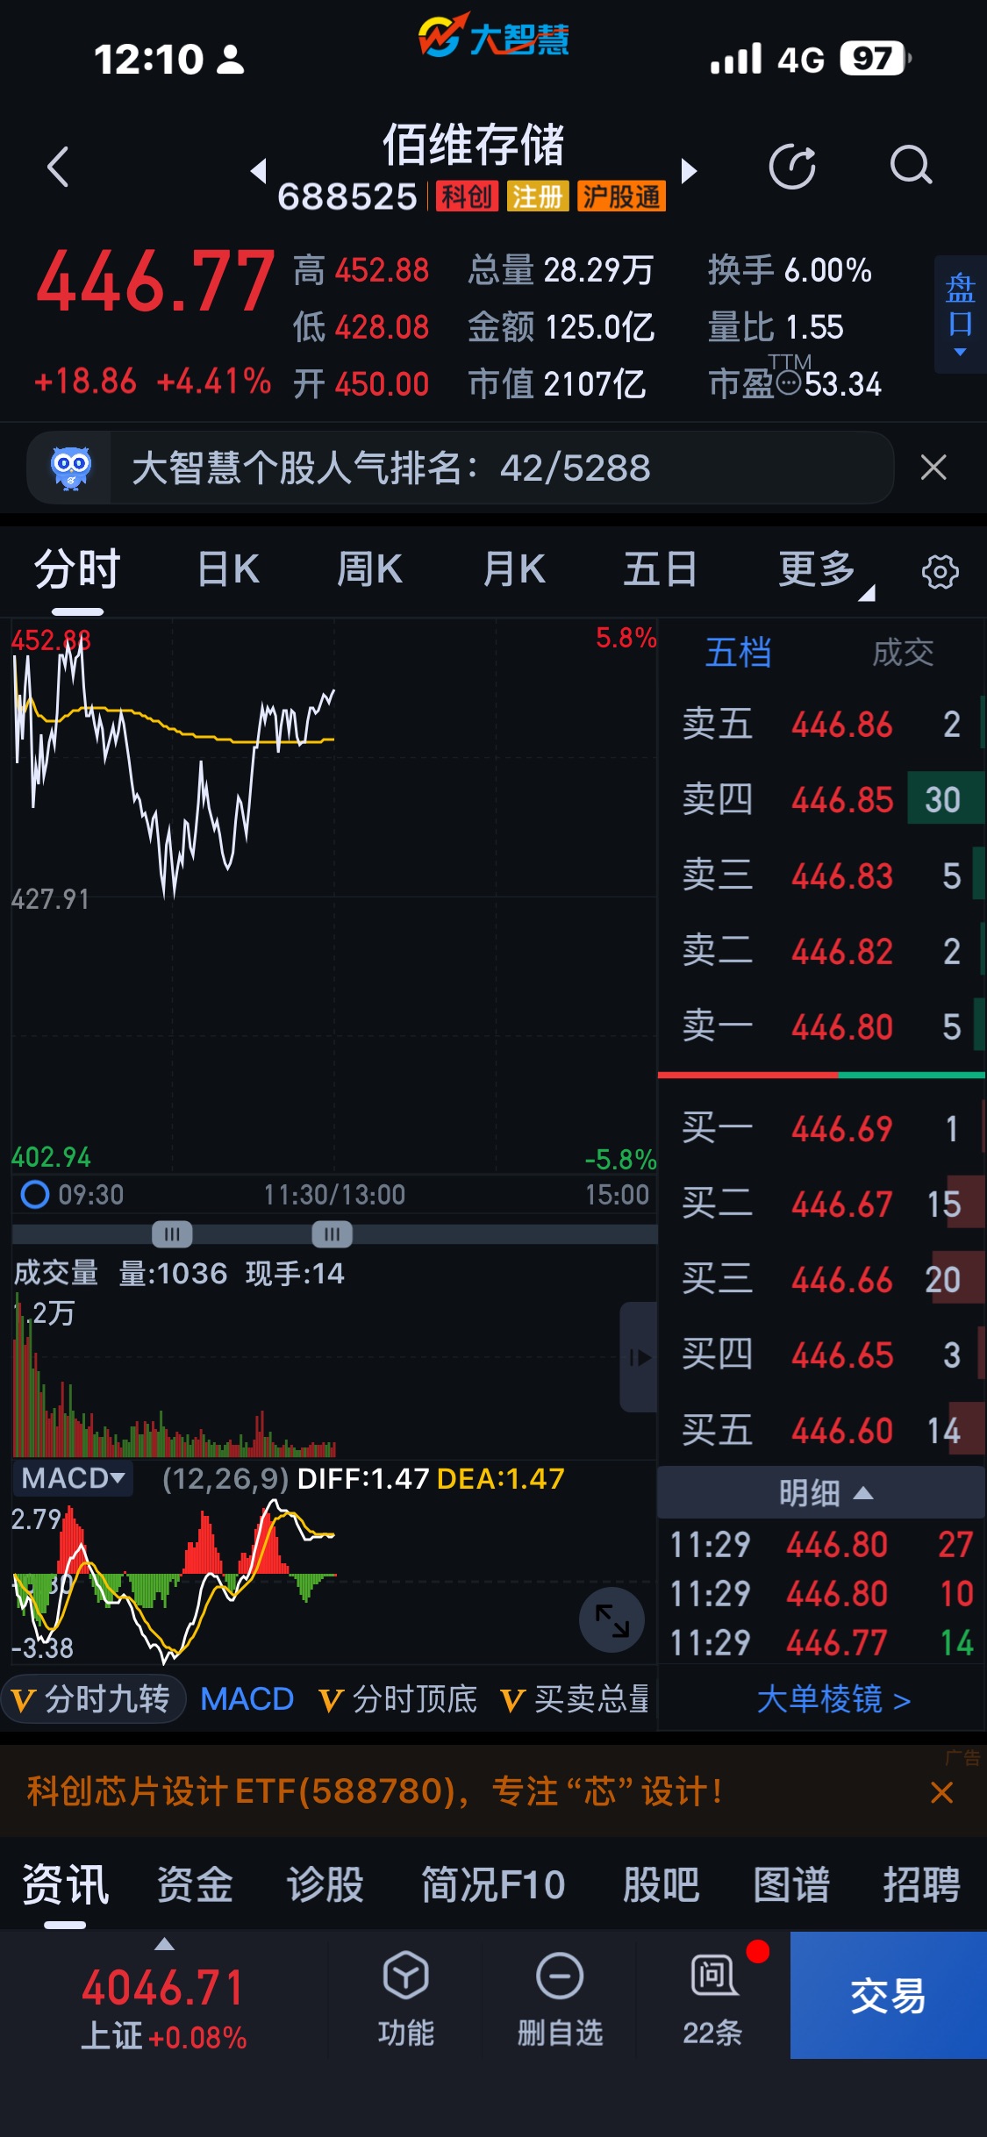987x2137 pixels.
Task: Tap the 沪股通 tag badge
Action: (621, 197)
